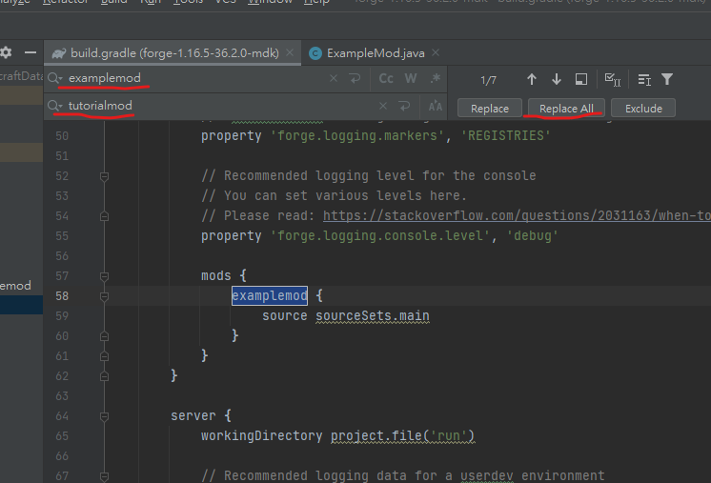Go to the next occurrence with the down arrow
The height and width of the screenshot is (483, 711).
557,80
